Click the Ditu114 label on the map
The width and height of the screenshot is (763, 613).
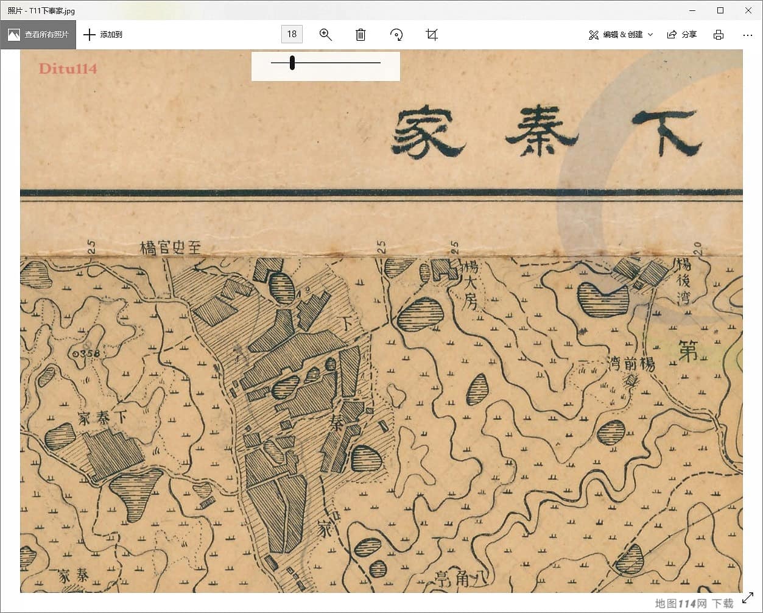pyautogui.click(x=67, y=68)
